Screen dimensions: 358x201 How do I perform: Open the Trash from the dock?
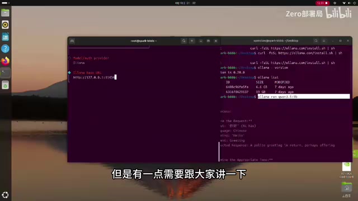[5, 85]
